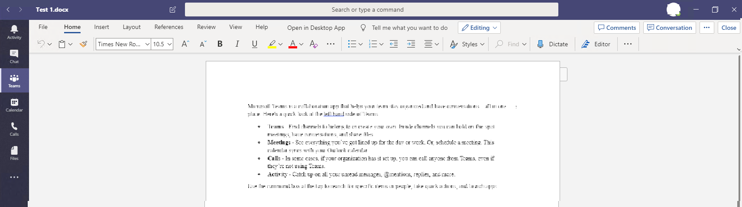Apply red font color

[293, 44]
